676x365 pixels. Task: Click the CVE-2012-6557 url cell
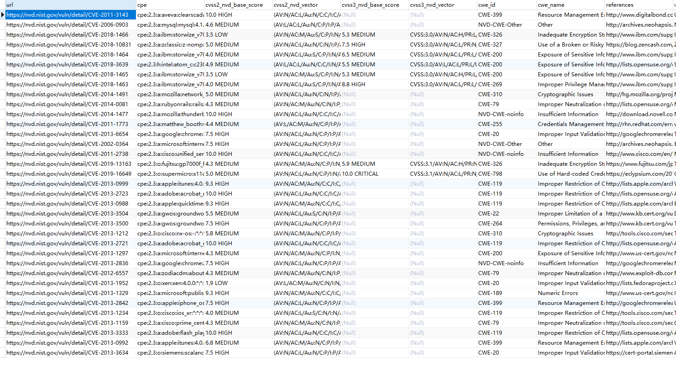70,273
